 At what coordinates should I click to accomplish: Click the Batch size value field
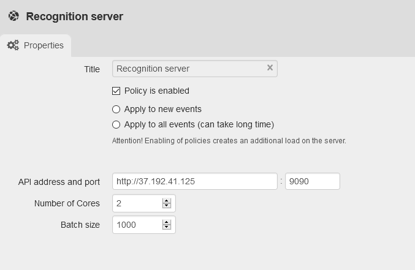[137, 225]
